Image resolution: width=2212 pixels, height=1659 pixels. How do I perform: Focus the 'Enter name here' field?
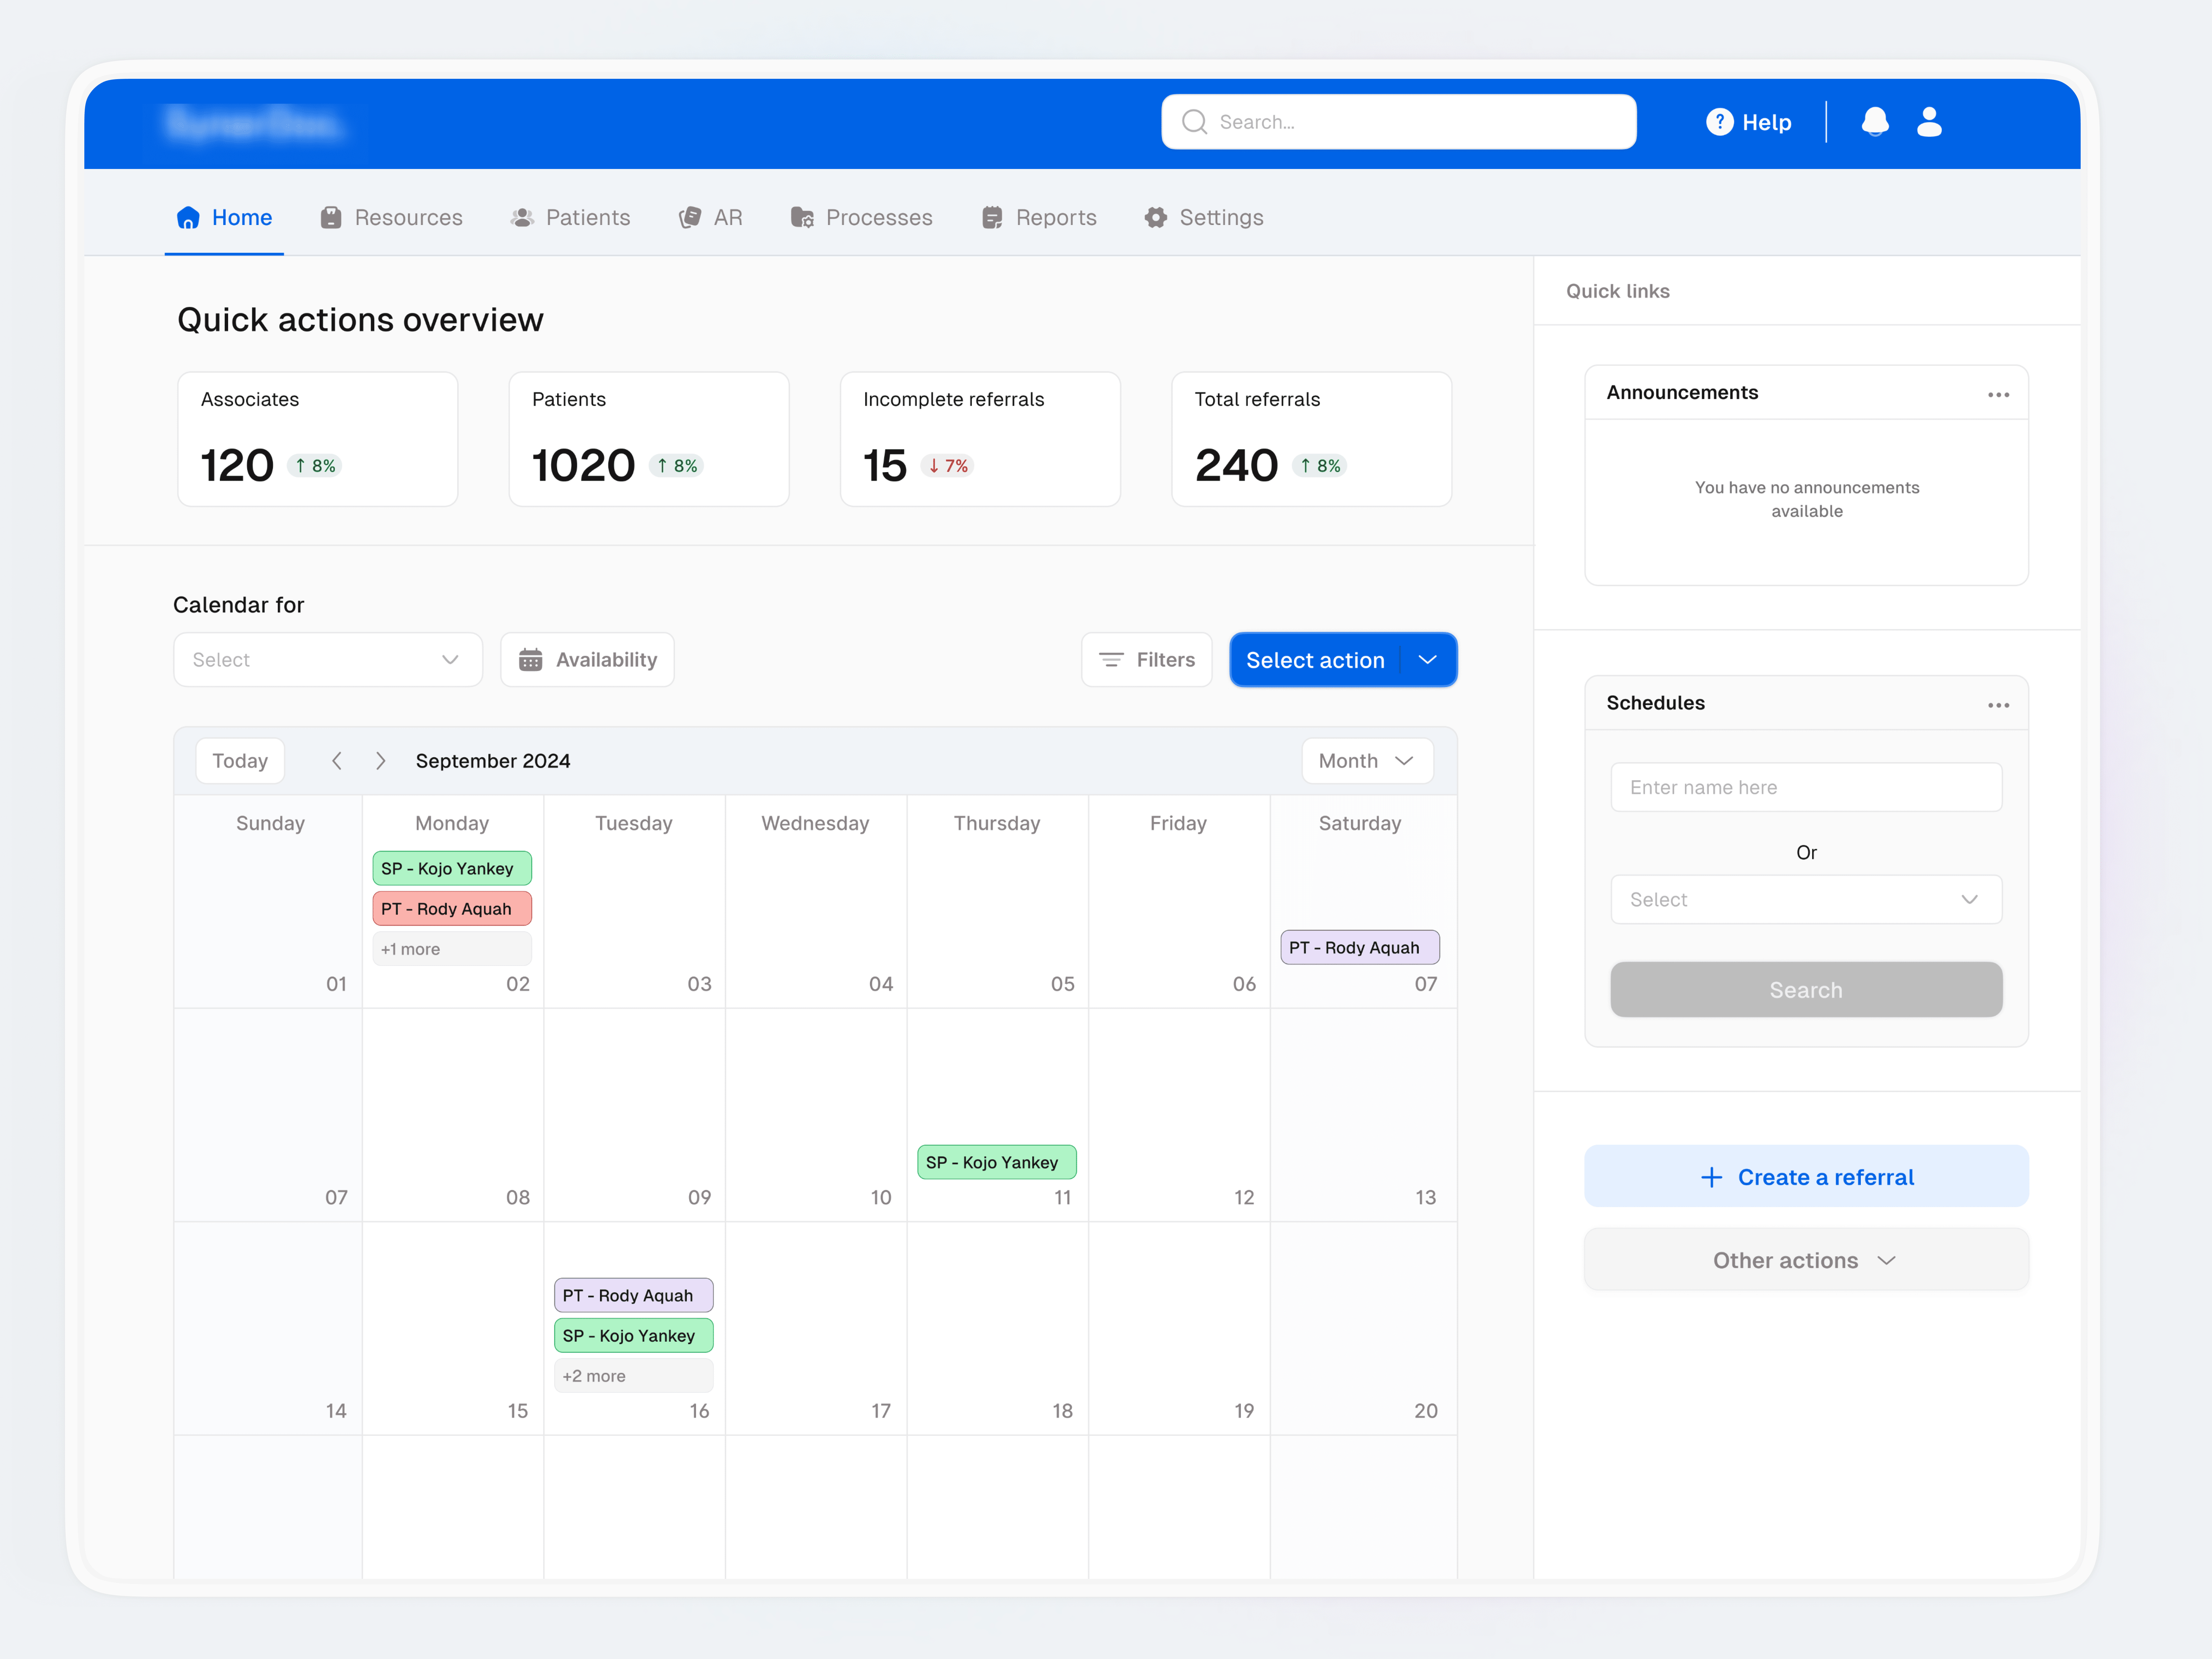point(1806,787)
